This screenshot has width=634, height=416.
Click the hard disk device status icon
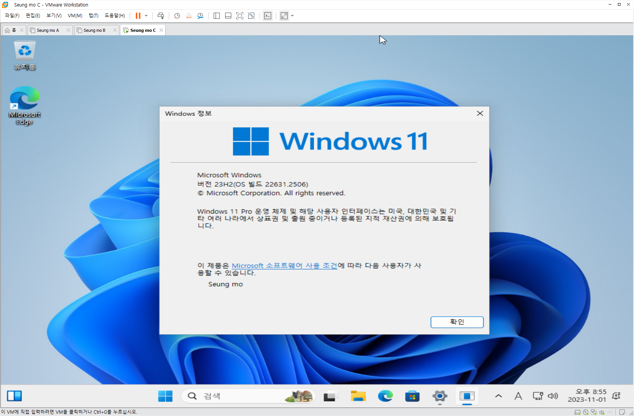(x=577, y=413)
